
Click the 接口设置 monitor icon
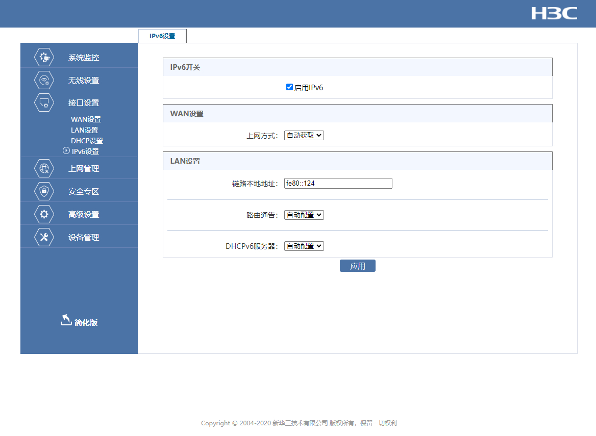click(44, 102)
